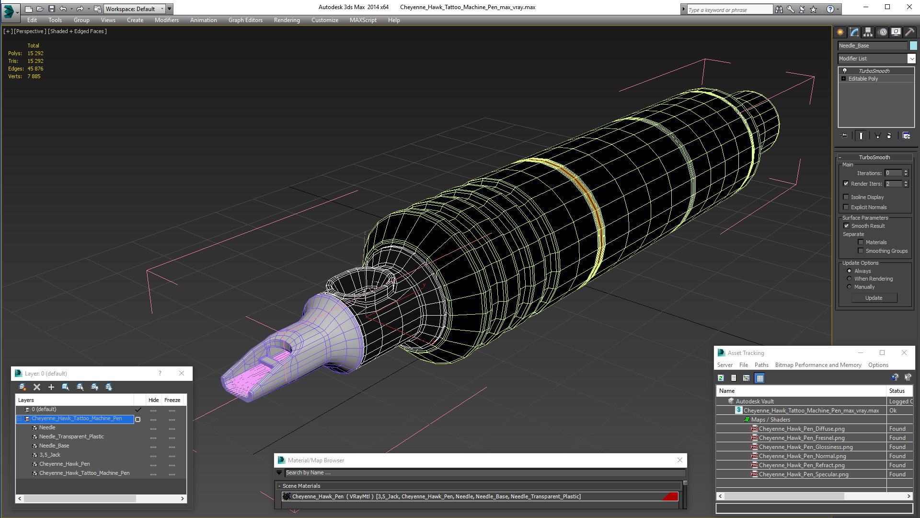
Task: Click table view icon in Asset Tracking
Action: click(x=760, y=378)
